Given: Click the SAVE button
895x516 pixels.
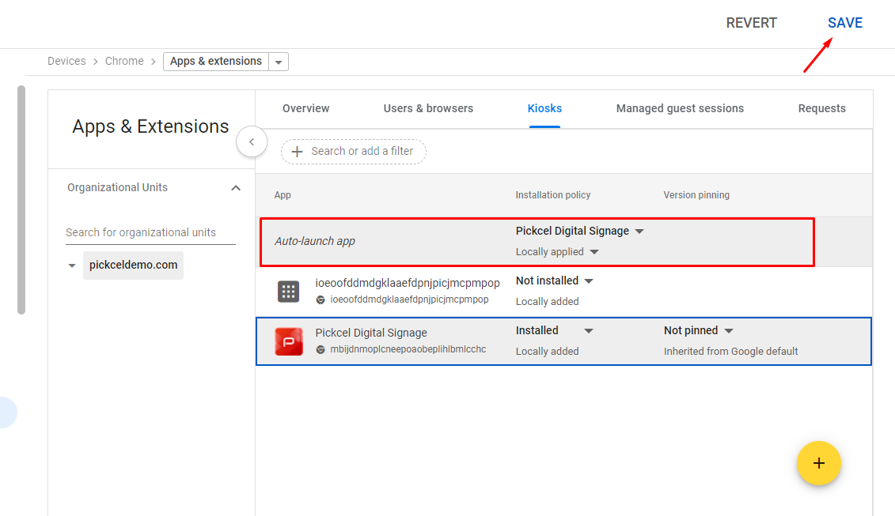Looking at the screenshot, I should (x=845, y=23).
